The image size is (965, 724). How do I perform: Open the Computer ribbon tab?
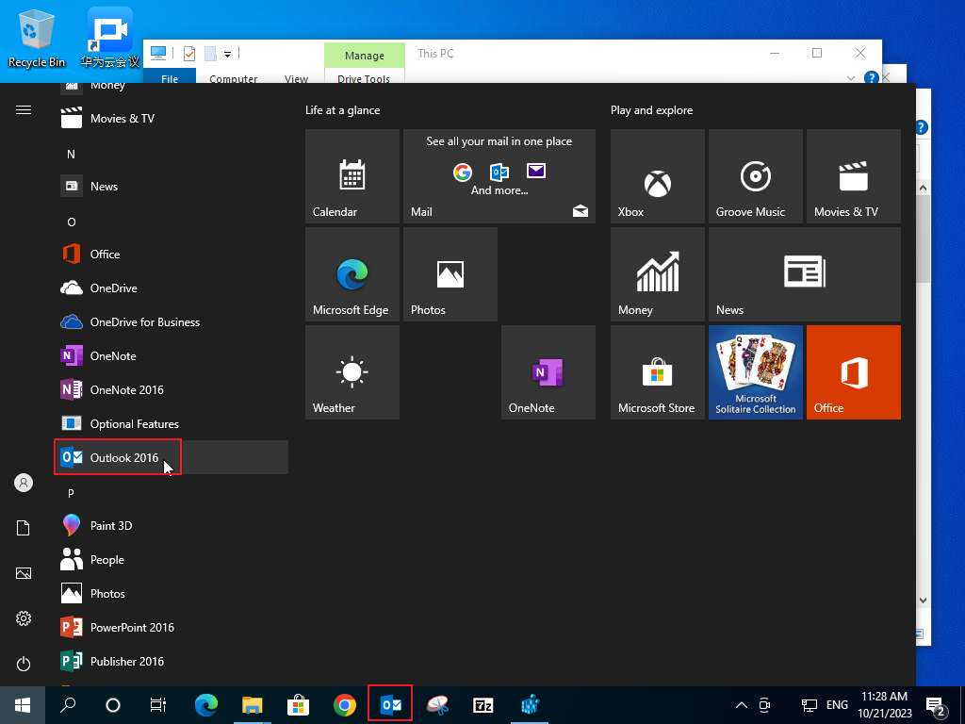pyautogui.click(x=234, y=79)
